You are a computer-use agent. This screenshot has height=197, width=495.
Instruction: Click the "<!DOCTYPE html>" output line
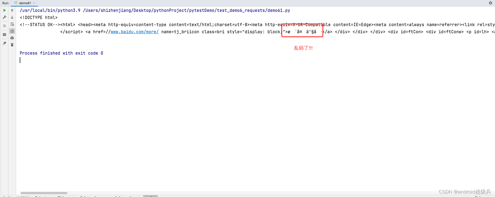pos(39,17)
